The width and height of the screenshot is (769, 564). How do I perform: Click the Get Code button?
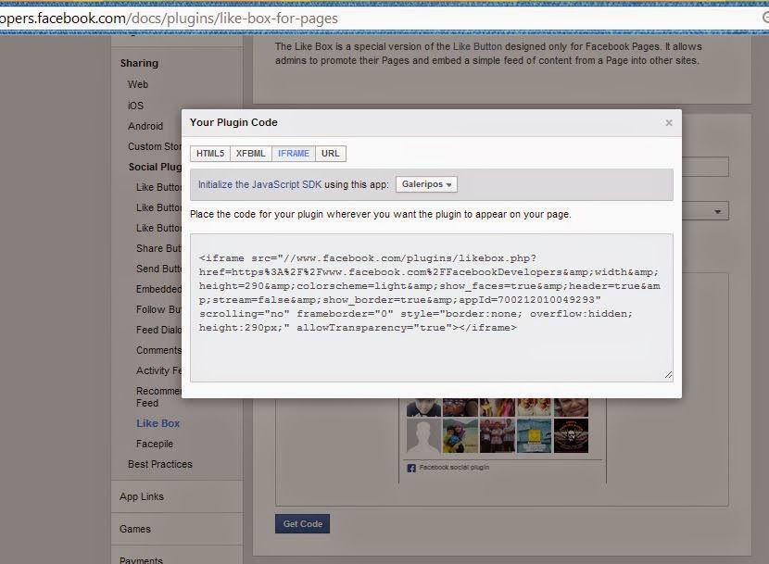click(x=302, y=524)
